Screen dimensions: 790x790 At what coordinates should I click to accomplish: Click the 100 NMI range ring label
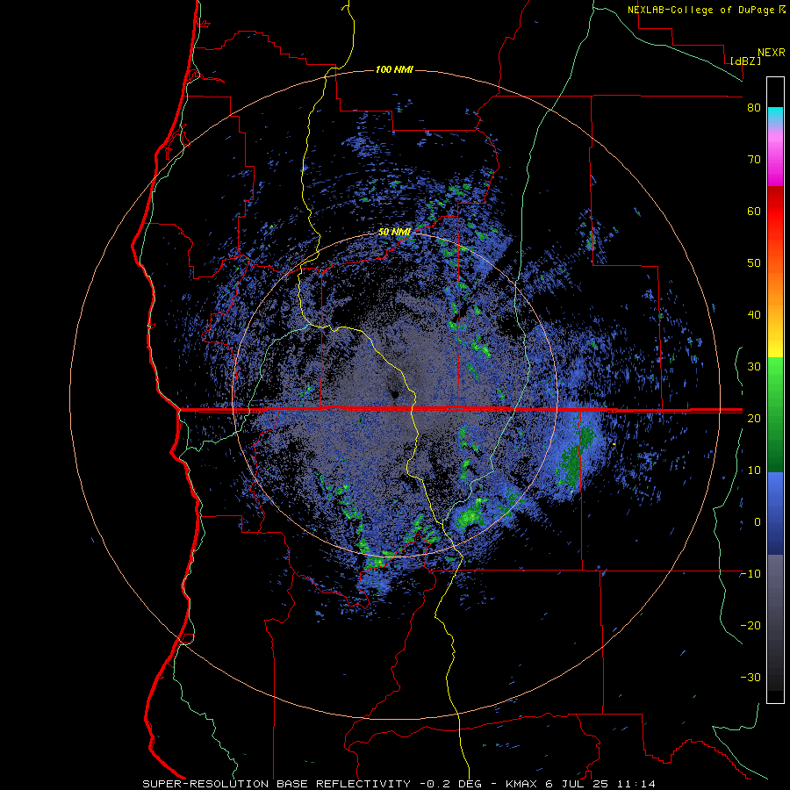tap(394, 69)
